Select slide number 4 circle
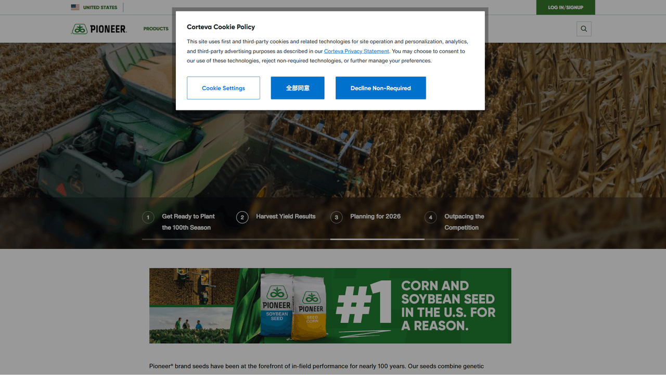 (430, 217)
